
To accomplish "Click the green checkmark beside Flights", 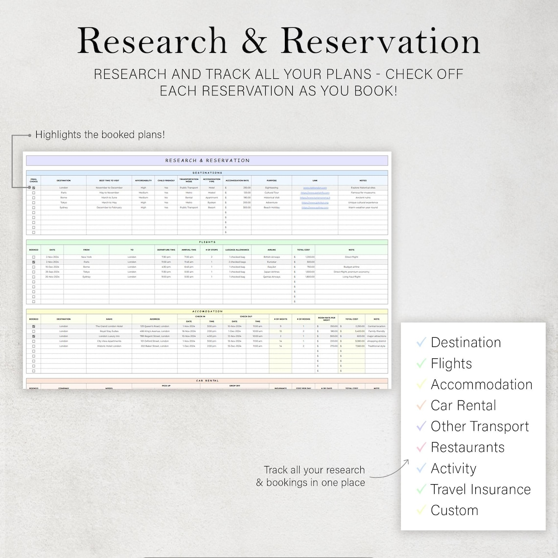I will 421,364.
